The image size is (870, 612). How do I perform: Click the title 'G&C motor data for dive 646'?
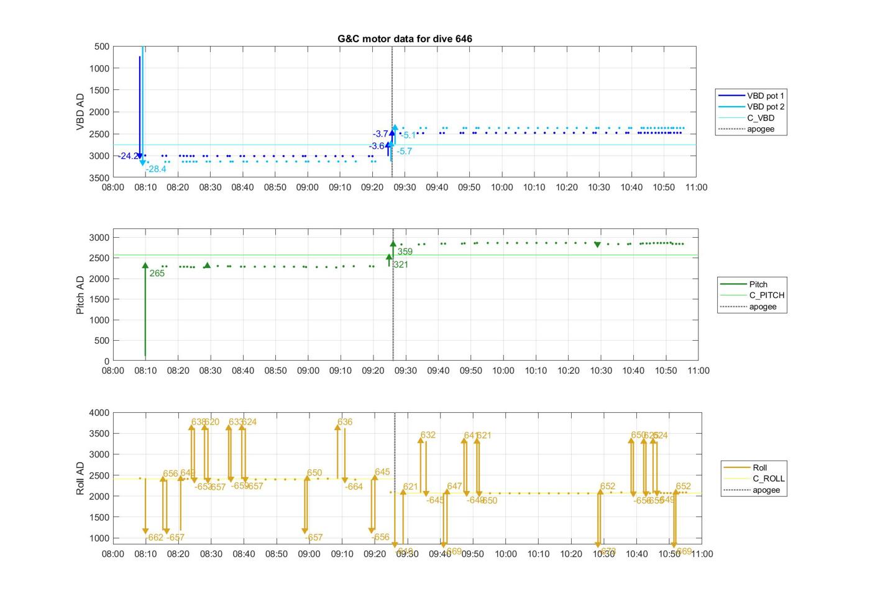click(x=405, y=38)
